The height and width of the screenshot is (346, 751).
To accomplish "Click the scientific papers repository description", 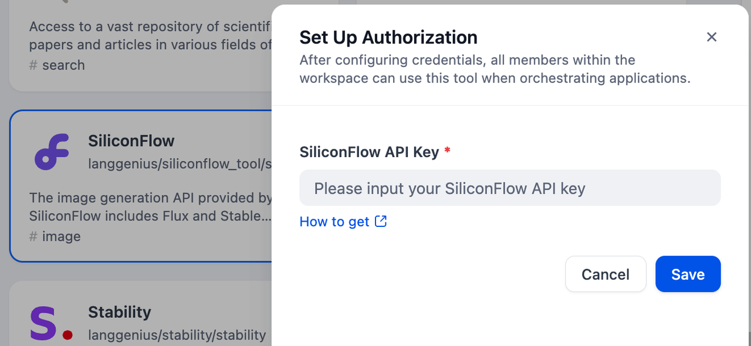I will pos(151,35).
